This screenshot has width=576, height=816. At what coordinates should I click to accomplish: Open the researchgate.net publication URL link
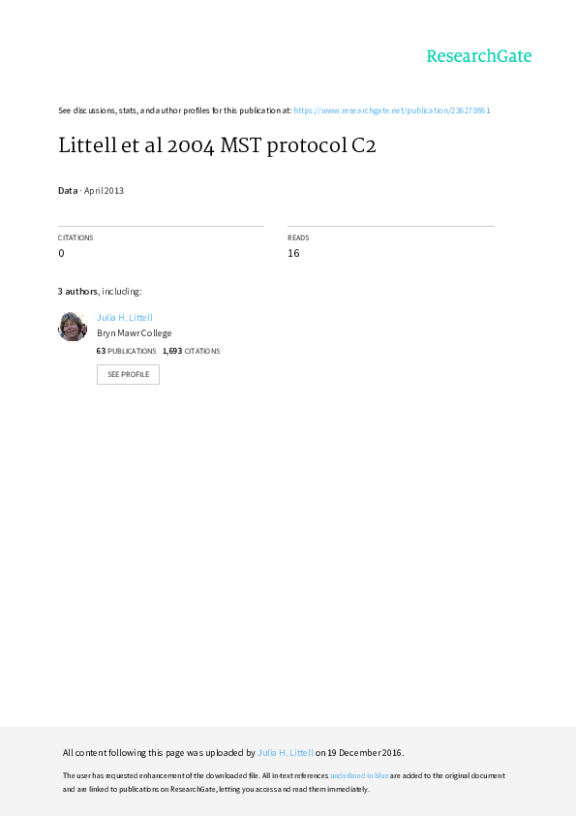pyautogui.click(x=392, y=110)
